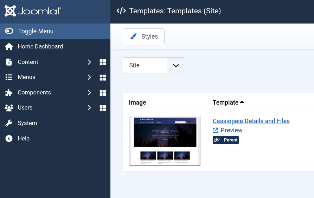
Task: Open the Users dashboard grid icon
Action: (x=103, y=108)
